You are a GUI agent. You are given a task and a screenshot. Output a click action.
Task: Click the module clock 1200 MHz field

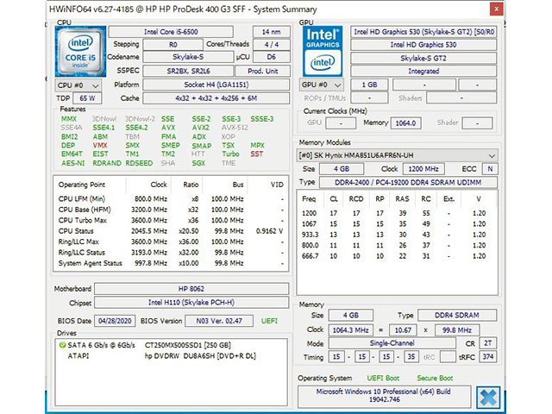(x=423, y=169)
